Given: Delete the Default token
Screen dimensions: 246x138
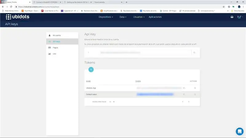Looking at the screenshot, I should [195, 94].
